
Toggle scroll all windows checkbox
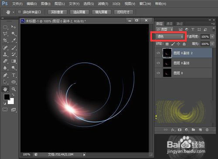click(20, 12)
